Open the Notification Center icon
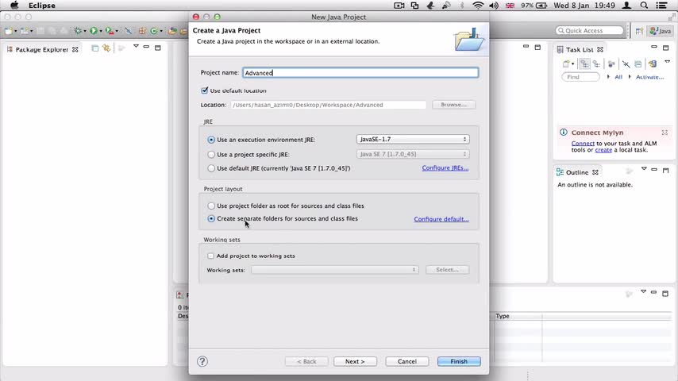Viewport: 678px width, 381px height. point(661,6)
